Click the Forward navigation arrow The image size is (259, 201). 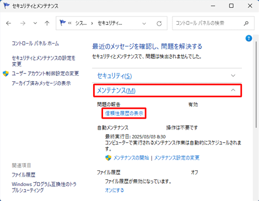[23, 23]
